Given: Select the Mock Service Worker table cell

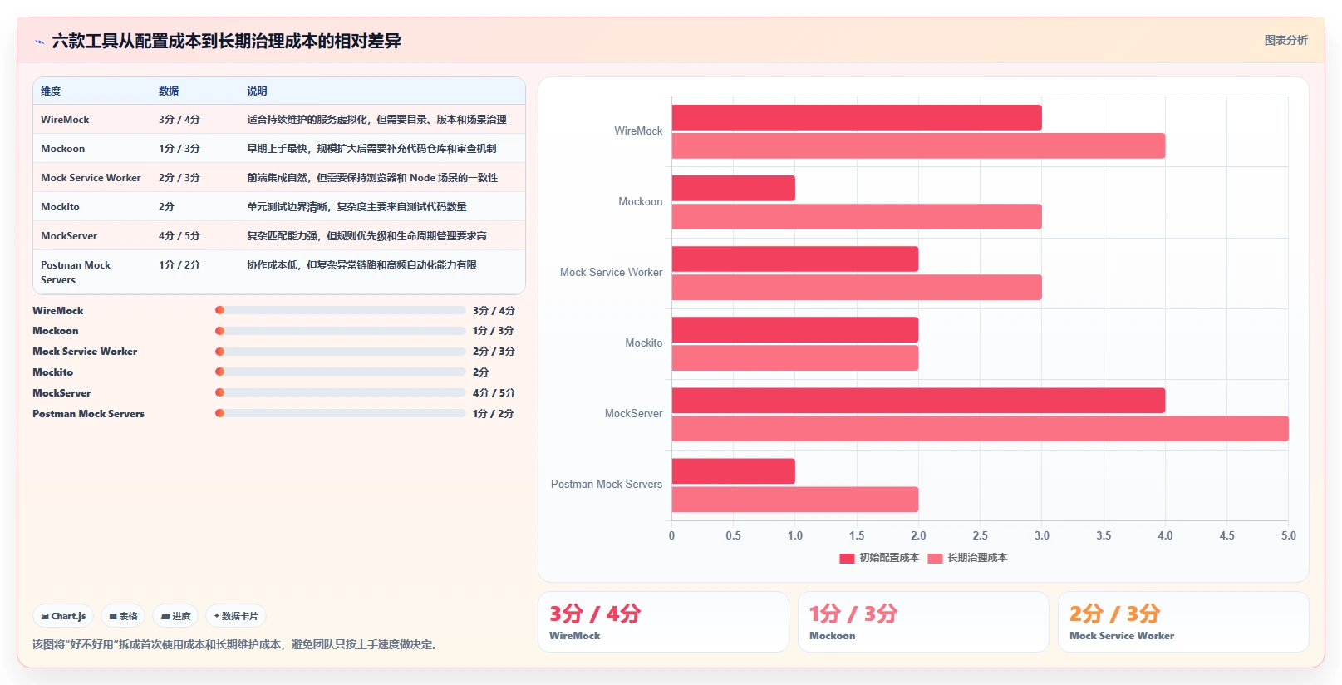Looking at the screenshot, I should pyautogui.click(x=91, y=178).
